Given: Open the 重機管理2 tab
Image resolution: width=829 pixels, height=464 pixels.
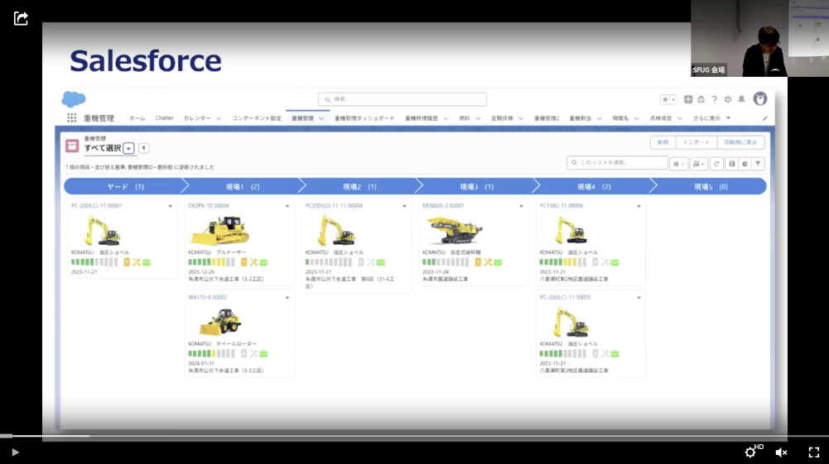Looking at the screenshot, I should 546,118.
